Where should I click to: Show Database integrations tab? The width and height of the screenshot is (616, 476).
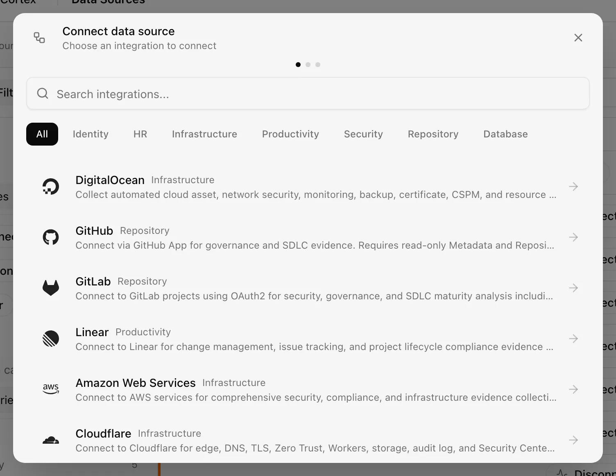(505, 134)
